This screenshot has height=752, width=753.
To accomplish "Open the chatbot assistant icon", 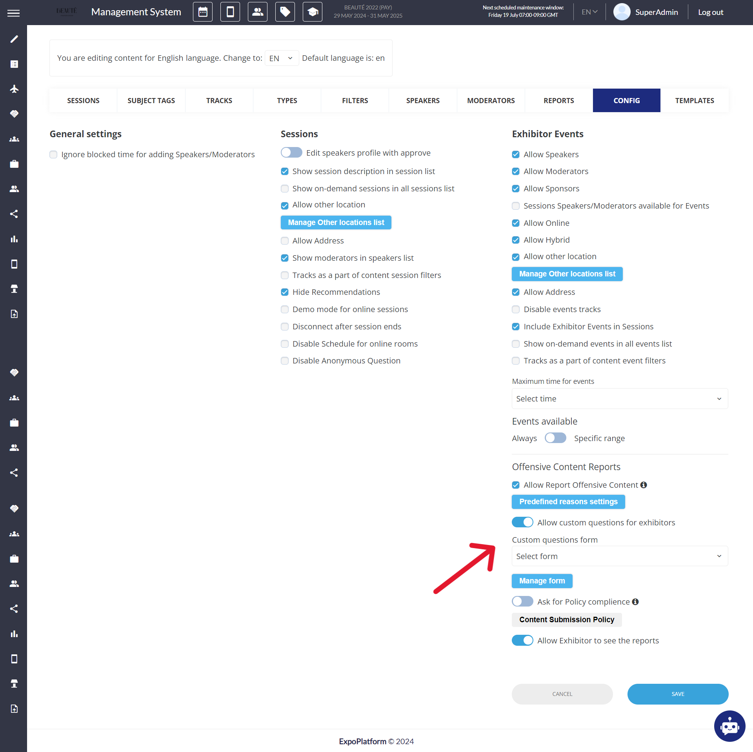I will coord(729,726).
